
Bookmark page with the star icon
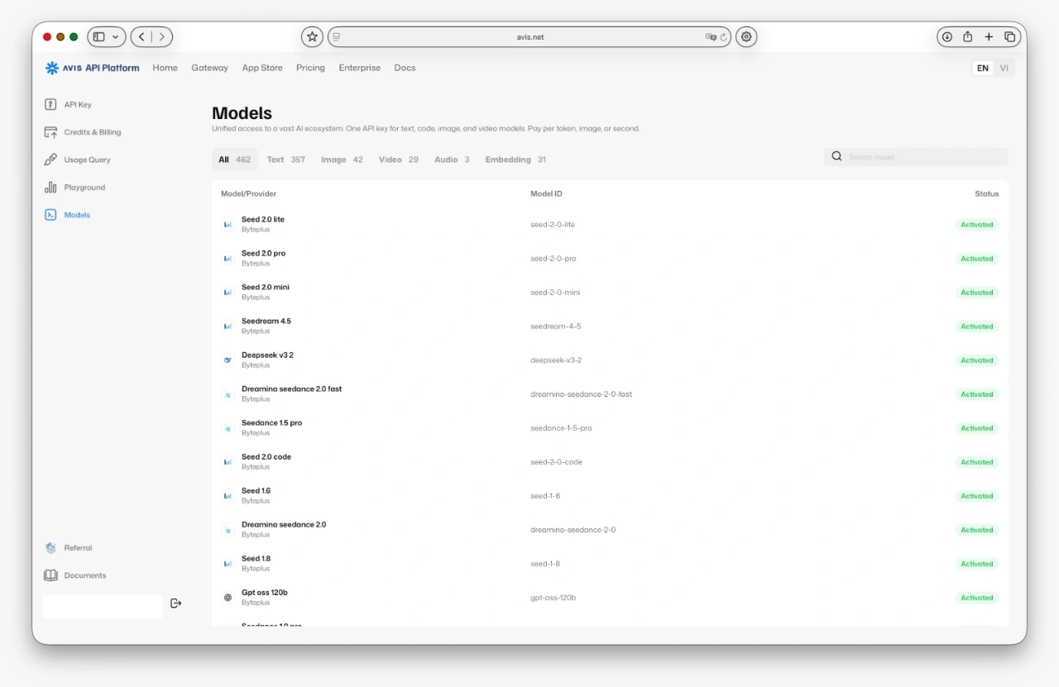coord(312,36)
